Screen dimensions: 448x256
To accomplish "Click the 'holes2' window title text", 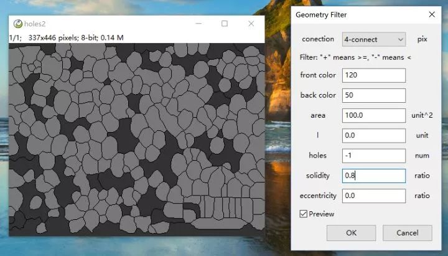I will click(35, 24).
